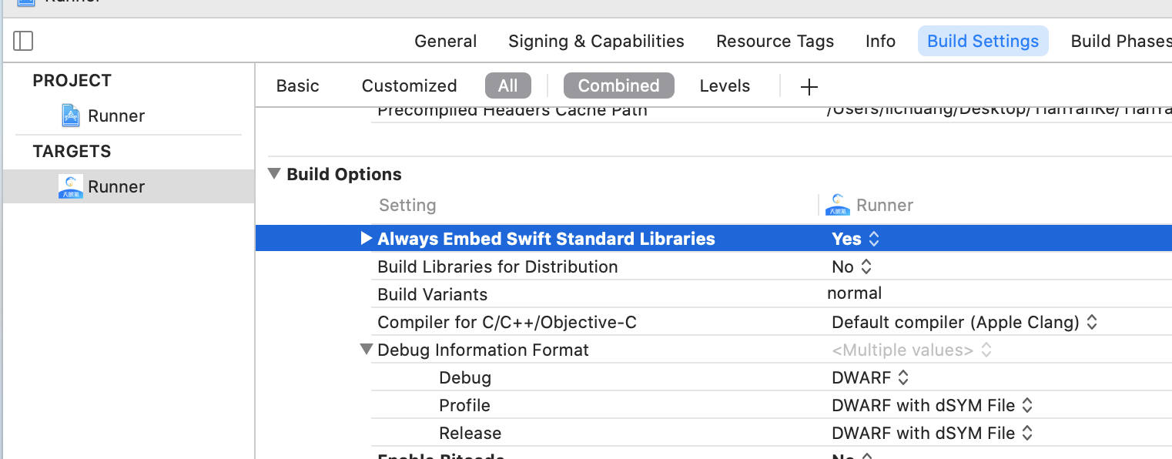This screenshot has width=1172, height=459.
Task: Change the Compiler for C/C++/Objective-C dropdown
Action: (x=964, y=322)
